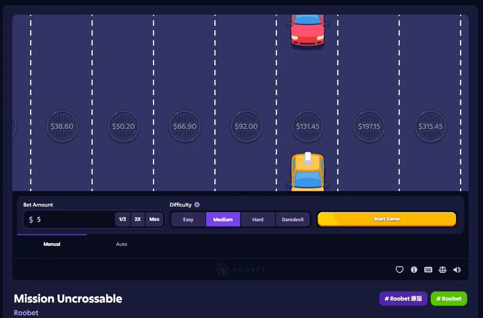Open Difficulty info tooltip icon
The height and width of the screenshot is (318, 483).
(197, 205)
